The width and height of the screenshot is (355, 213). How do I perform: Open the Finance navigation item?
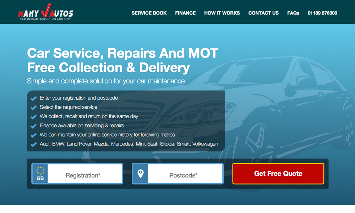coord(185,13)
